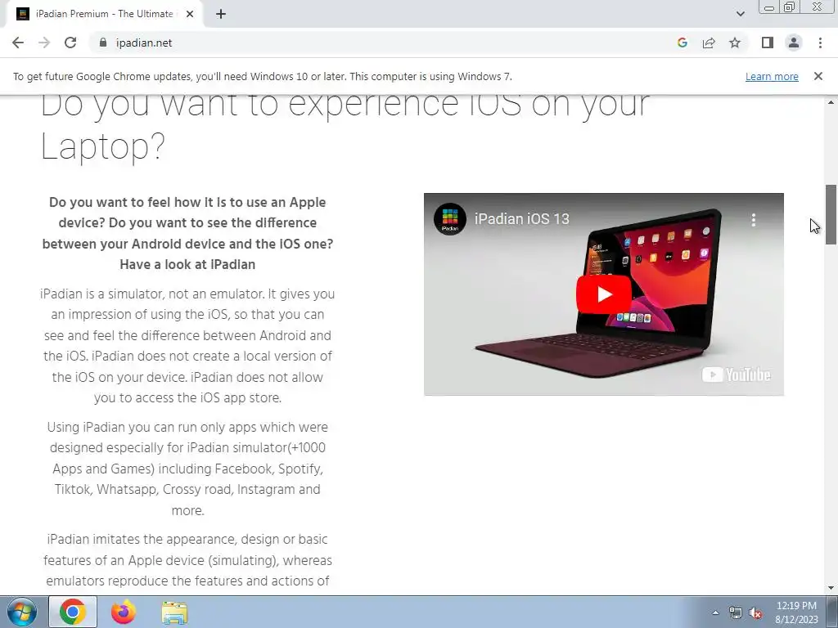Reload the ipadian.net page
The image size is (838, 628).
click(70, 43)
